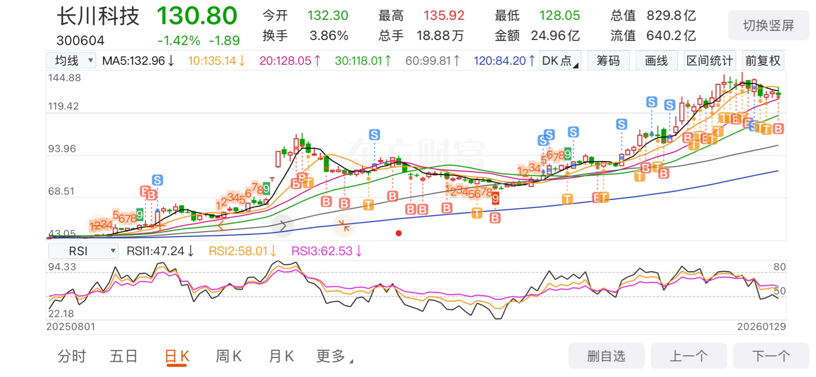Tap the RSI3:62.53 reading
The width and height of the screenshot is (816, 377).
pyautogui.click(x=326, y=251)
